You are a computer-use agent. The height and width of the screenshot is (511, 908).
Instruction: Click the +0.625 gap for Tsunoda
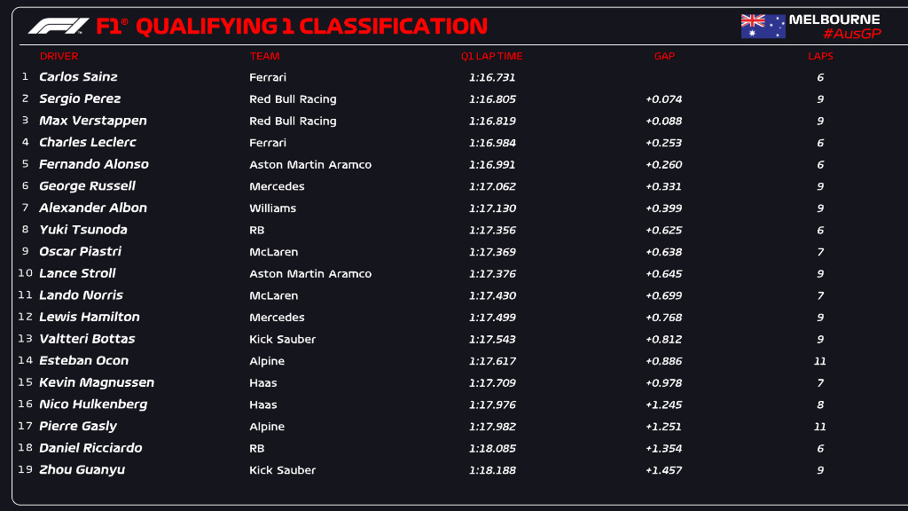pos(663,230)
